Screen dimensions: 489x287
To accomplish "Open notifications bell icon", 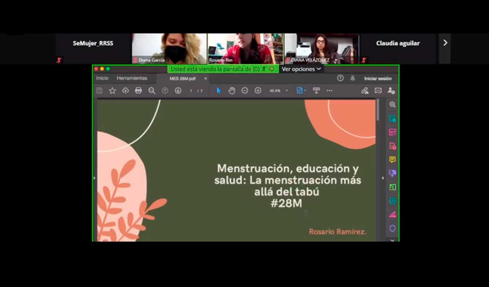I will (353, 78).
